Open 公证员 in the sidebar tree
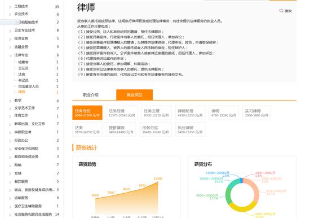Viewport: 310px width, 218px height. (23, 68)
